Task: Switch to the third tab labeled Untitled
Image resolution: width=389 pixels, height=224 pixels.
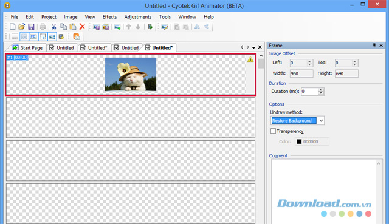Action: pos(126,47)
